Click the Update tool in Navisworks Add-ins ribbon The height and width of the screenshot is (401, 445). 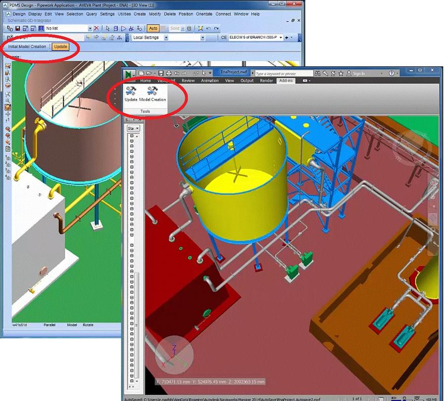[131, 94]
